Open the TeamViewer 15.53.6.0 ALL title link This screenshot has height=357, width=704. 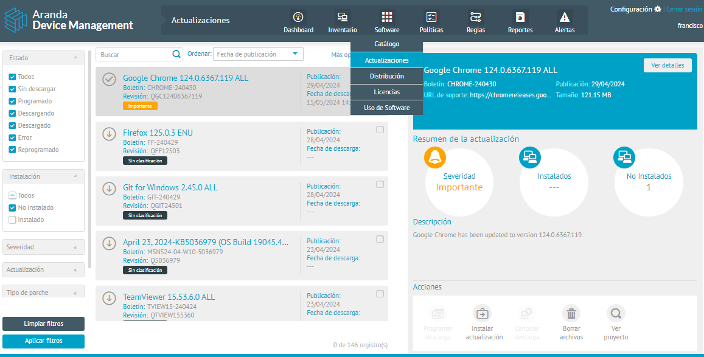click(x=169, y=297)
